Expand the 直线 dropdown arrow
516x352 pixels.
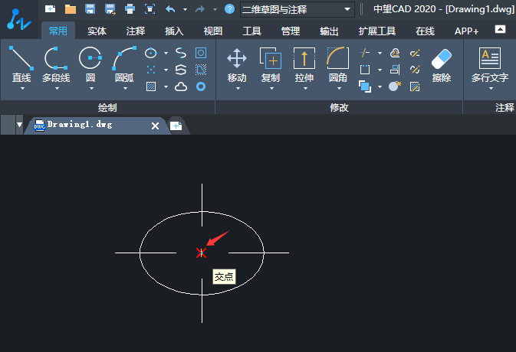point(22,89)
